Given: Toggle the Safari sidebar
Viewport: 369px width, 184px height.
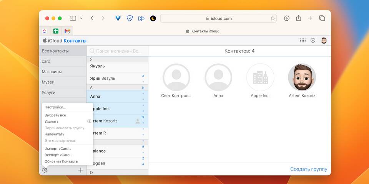Looking at the screenshot, I should pyautogui.click(x=73, y=18).
